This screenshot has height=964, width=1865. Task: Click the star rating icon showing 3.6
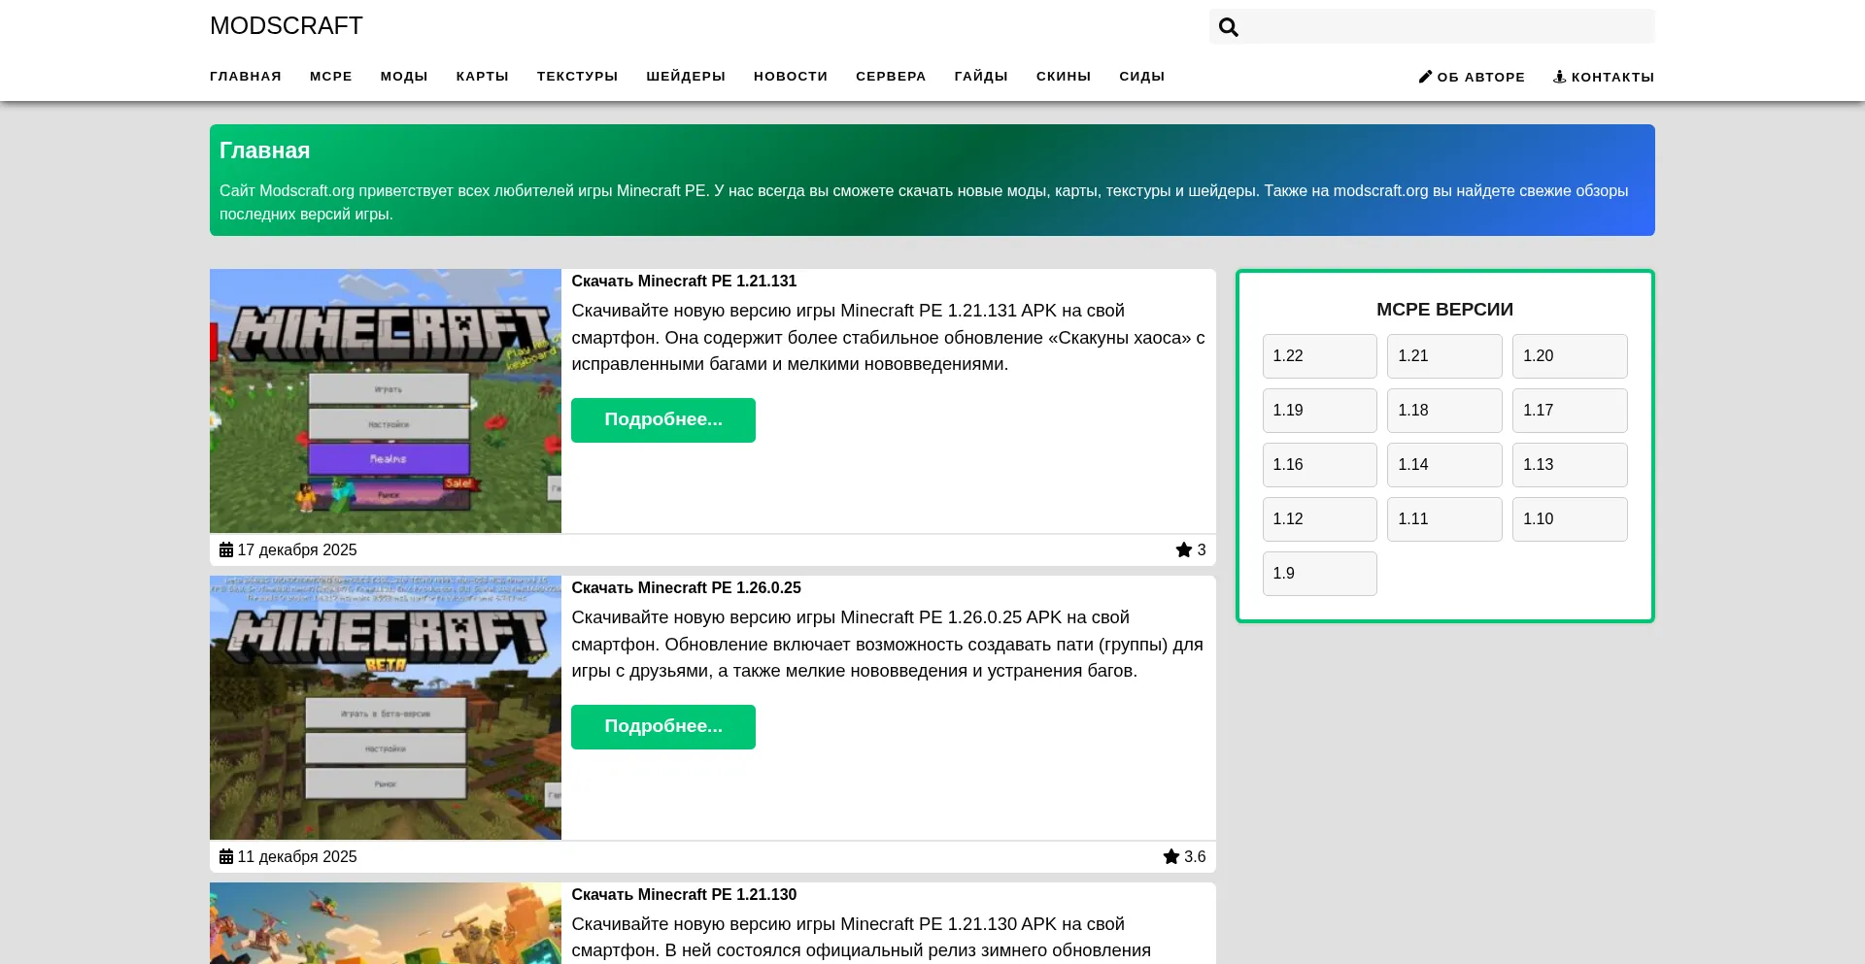pos(1171,856)
